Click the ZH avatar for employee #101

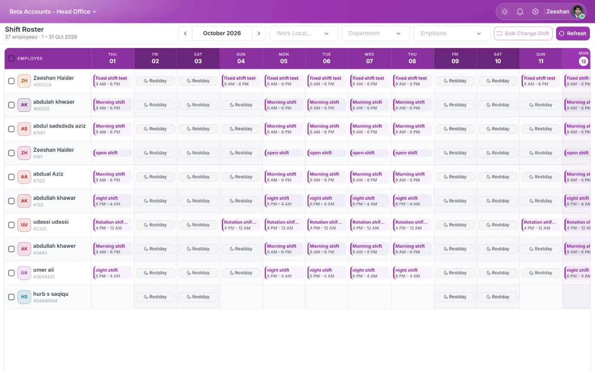24,153
